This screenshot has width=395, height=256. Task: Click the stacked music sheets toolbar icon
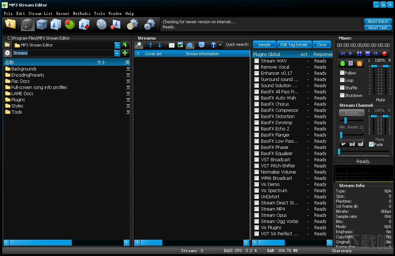[x=56, y=24]
